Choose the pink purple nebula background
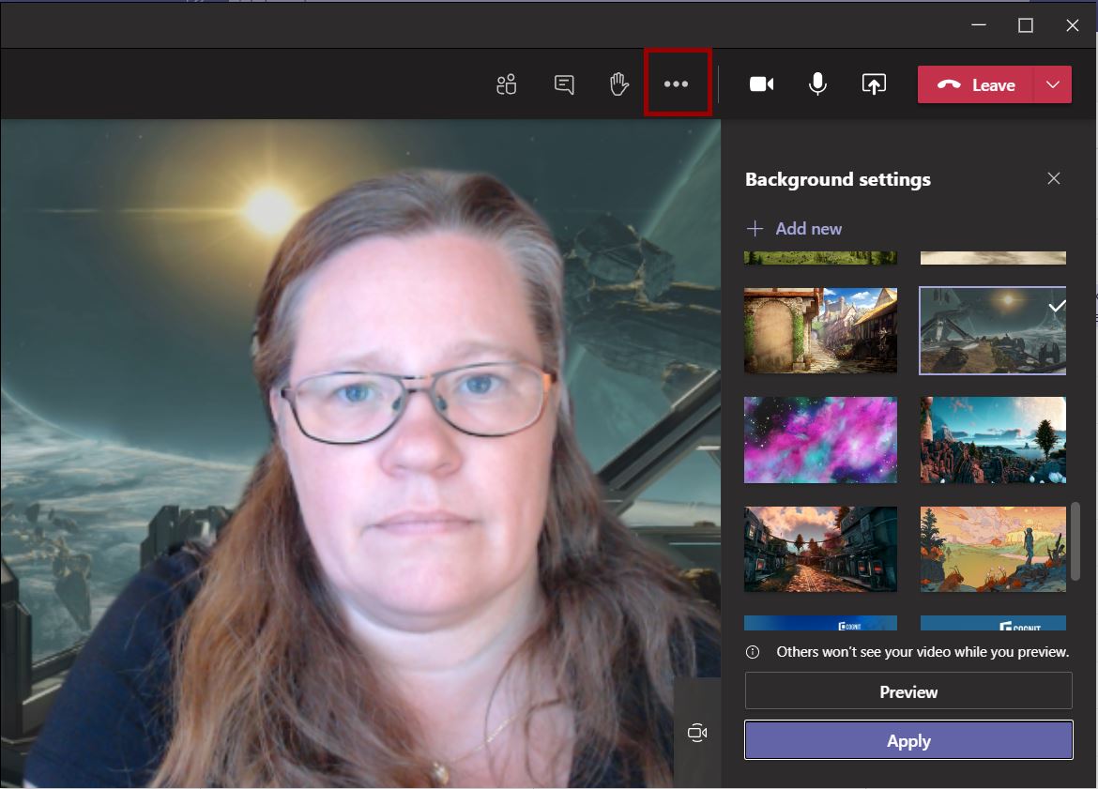 coord(820,439)
